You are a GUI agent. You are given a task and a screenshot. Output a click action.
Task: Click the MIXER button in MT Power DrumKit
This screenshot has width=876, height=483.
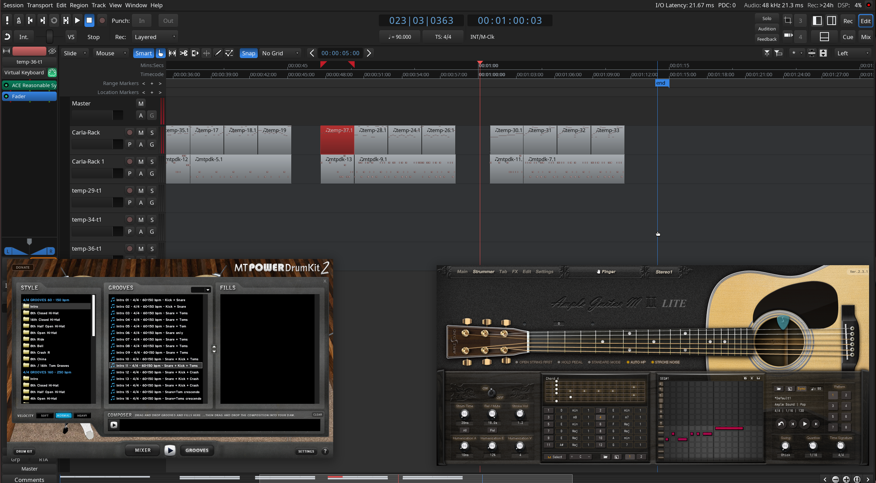[x=143, y=451]
